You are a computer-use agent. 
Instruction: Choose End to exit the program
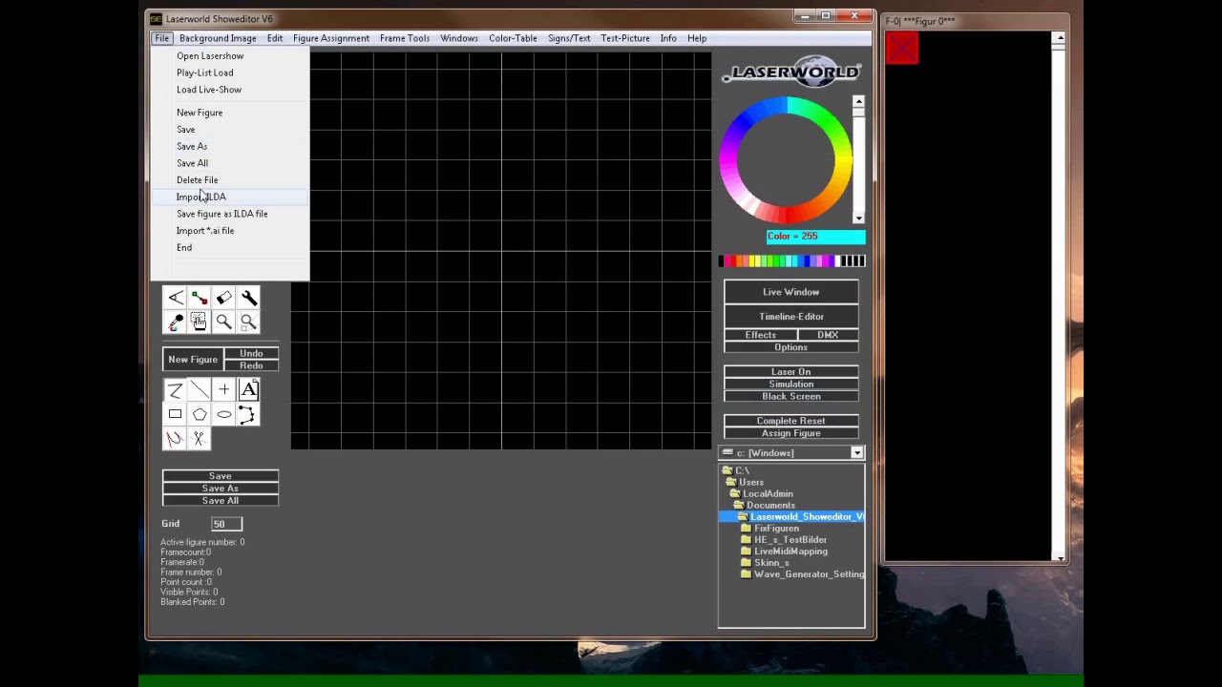[x=183, y=248]
